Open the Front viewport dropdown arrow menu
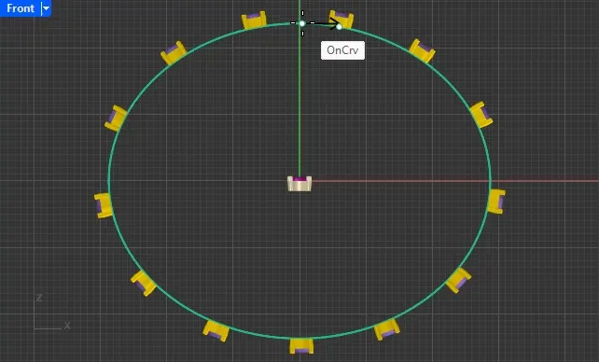599x362 pixels. (46, 8)
